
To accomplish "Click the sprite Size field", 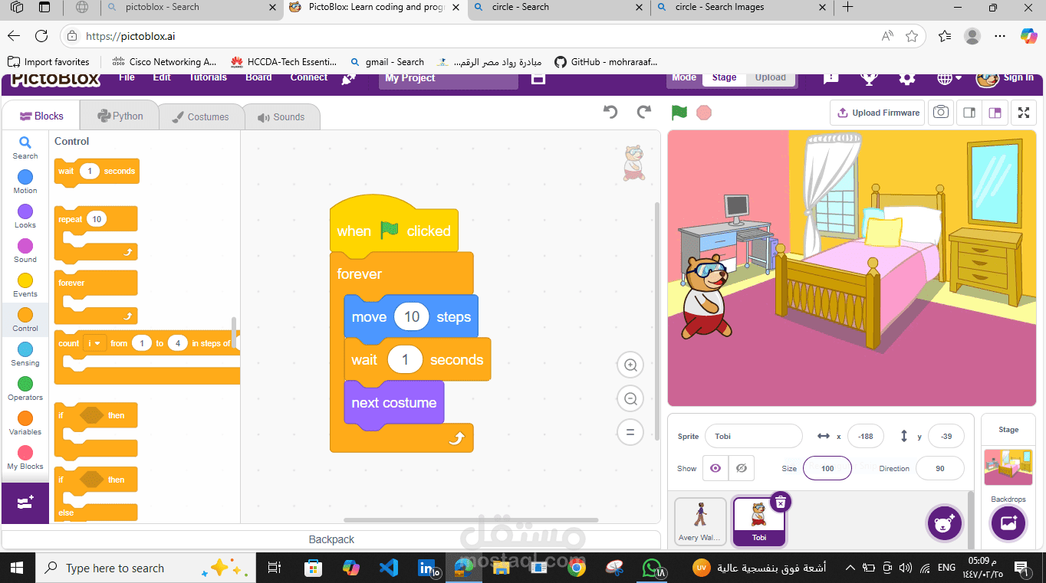I will [x=827, y=468].
